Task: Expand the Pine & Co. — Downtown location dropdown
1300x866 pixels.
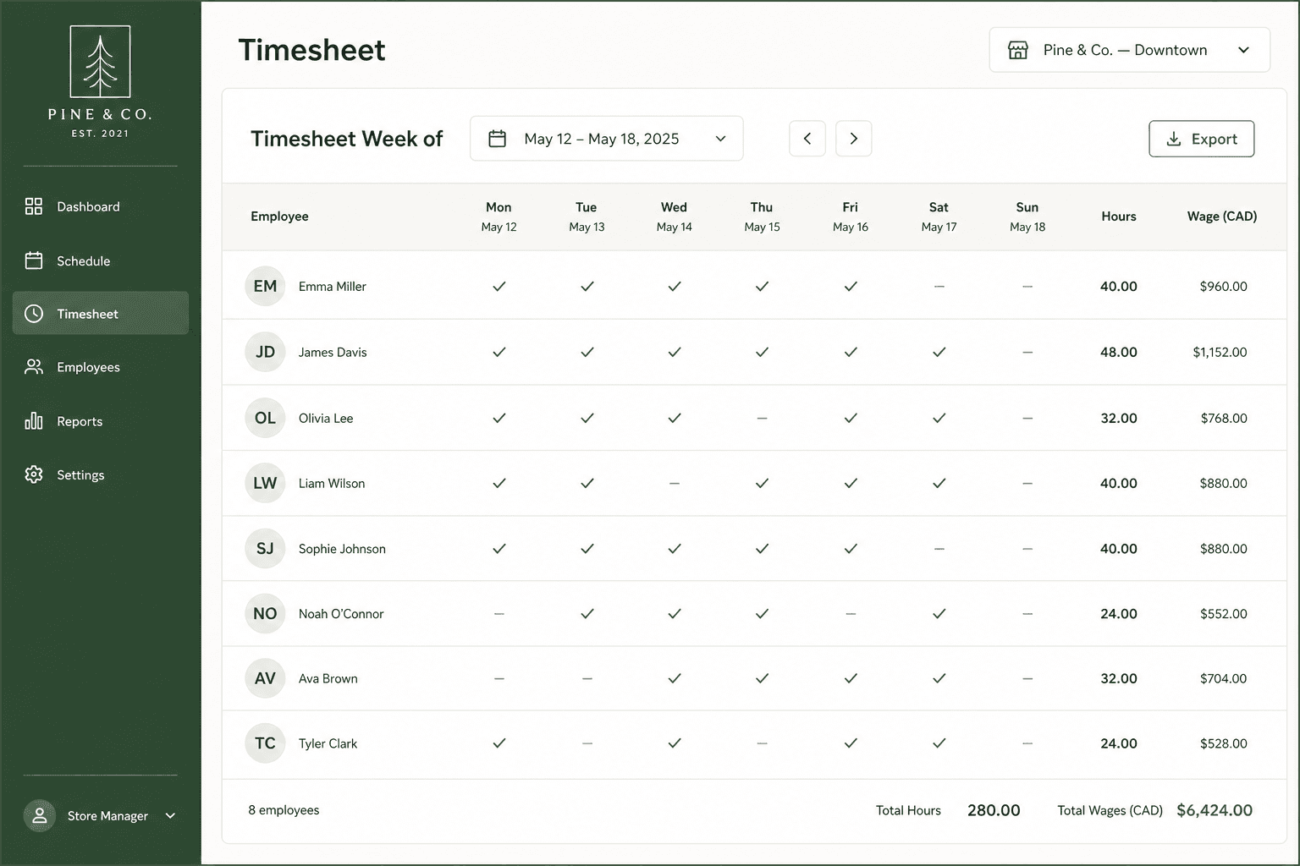Action: (1129, 50)
